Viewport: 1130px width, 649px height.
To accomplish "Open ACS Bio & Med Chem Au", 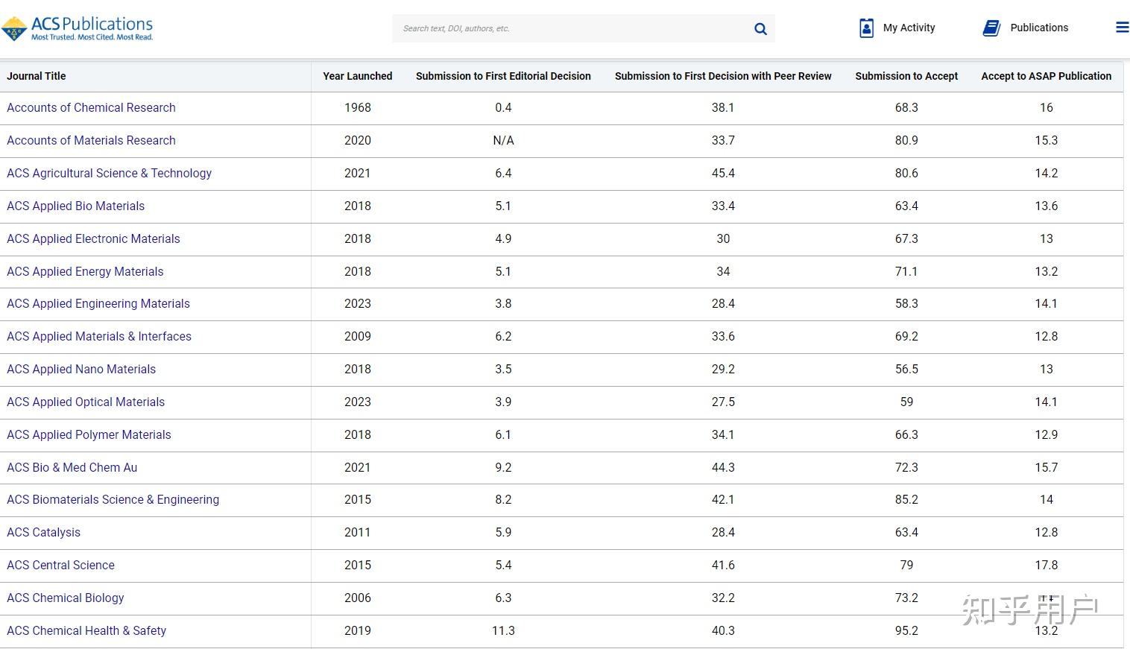I will pos(72,468).
